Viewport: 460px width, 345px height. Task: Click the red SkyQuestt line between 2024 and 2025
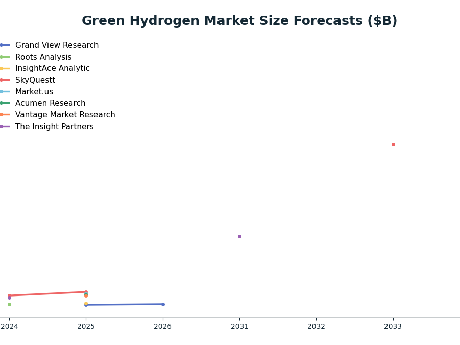[47, 293]
